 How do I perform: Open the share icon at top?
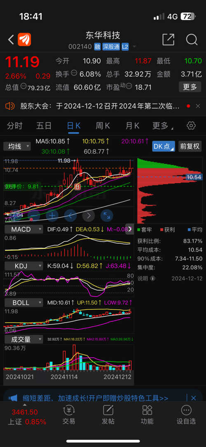[168, 39]
